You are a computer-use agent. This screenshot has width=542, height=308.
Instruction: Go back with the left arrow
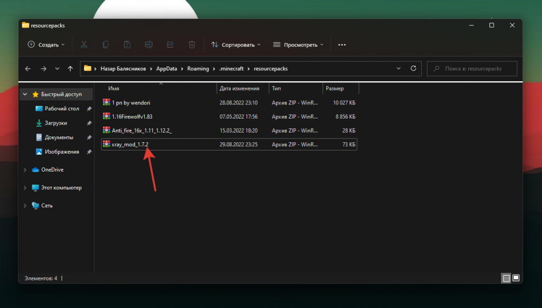(x=28, y=69)
